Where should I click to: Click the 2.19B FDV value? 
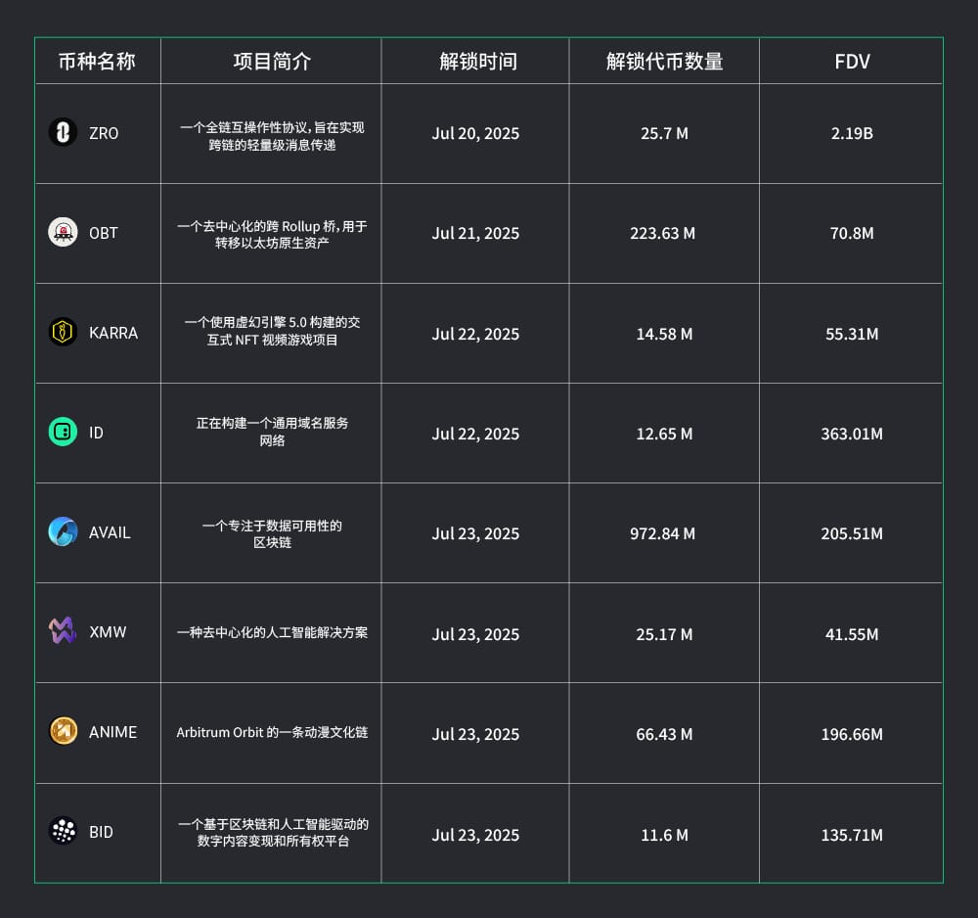(x=852, y=133)
